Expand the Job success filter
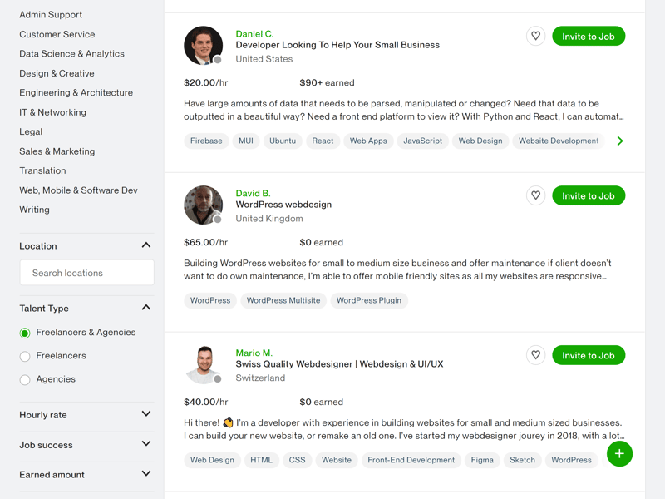 pyautogui.click(x=146, y=444)
